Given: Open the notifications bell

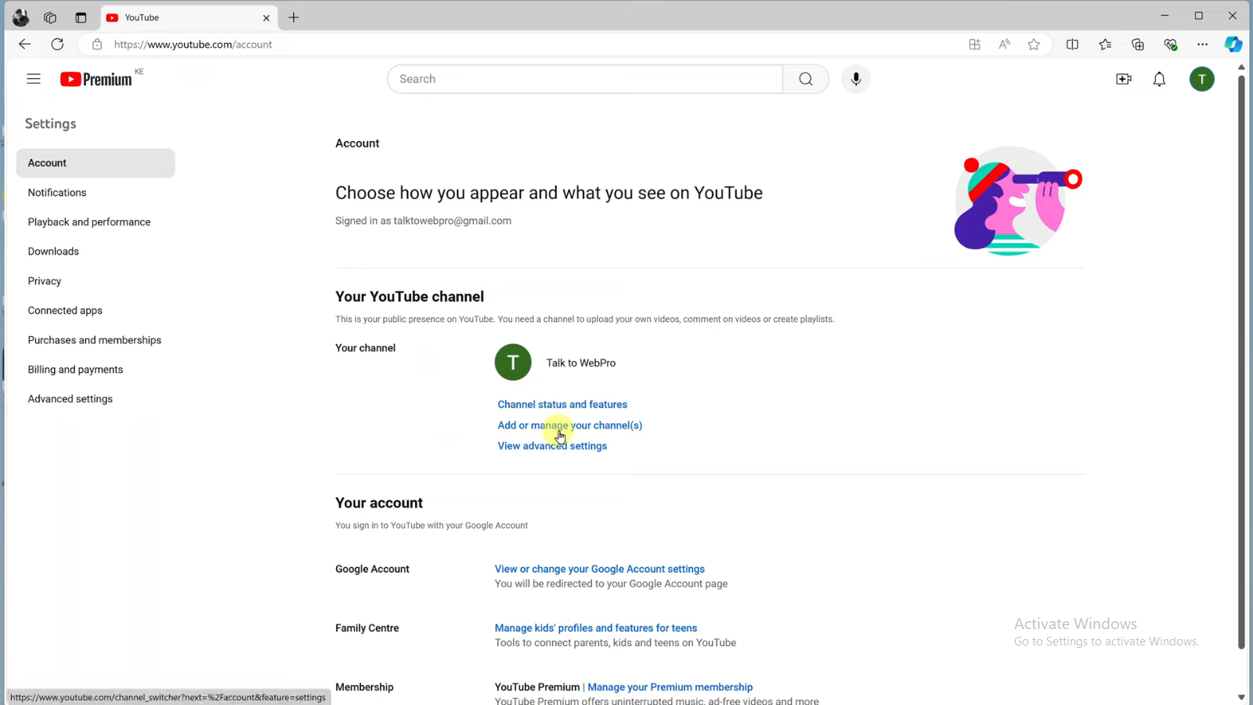Looking at the screenshot, I should tap(1160, 79).
